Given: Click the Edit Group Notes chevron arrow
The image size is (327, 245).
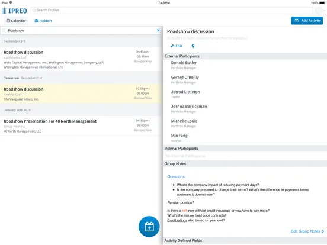Looking at the screenshot, I should click(323, 231).
